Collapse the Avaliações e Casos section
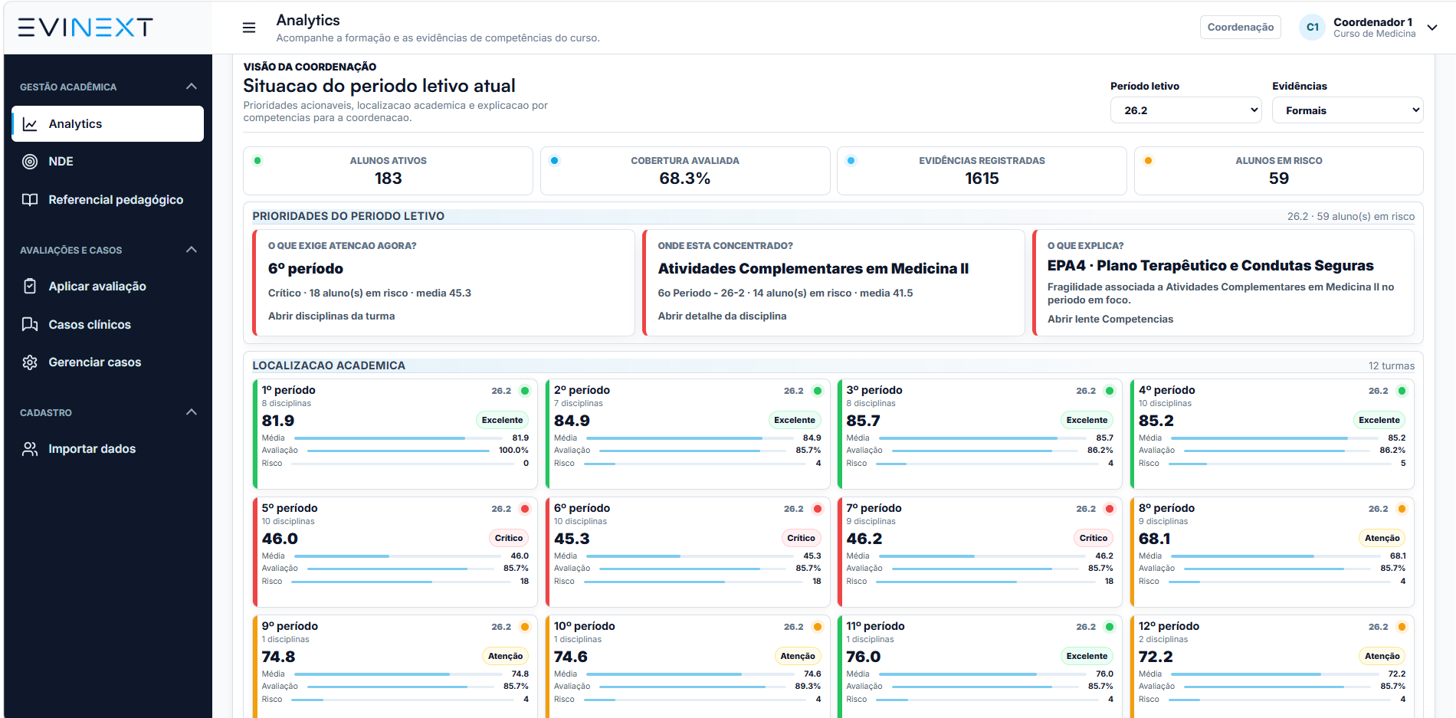Viewport: 1456px width, 718px height. pos(192,250)
